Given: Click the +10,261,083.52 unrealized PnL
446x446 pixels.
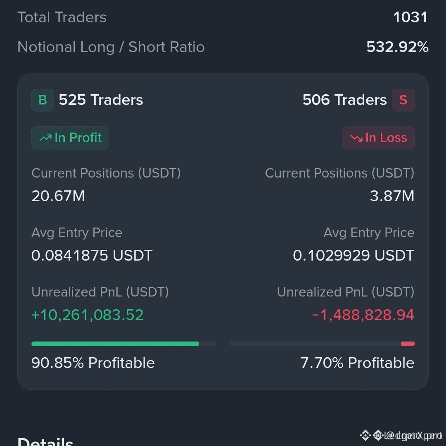Looking at the screenshot, I should tap(87, 315).
